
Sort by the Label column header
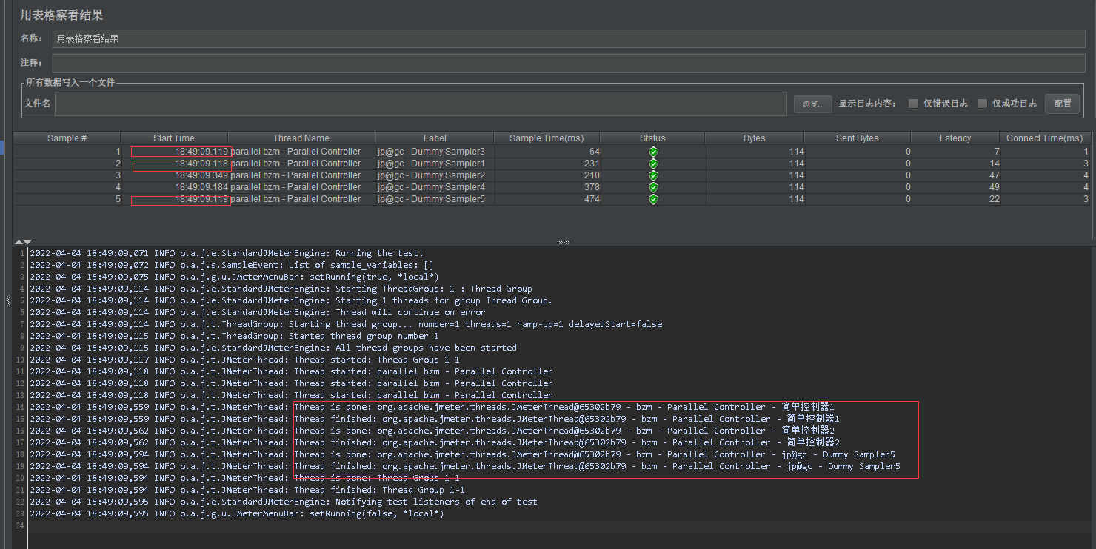pyautogui.click(x=435, y=138)
